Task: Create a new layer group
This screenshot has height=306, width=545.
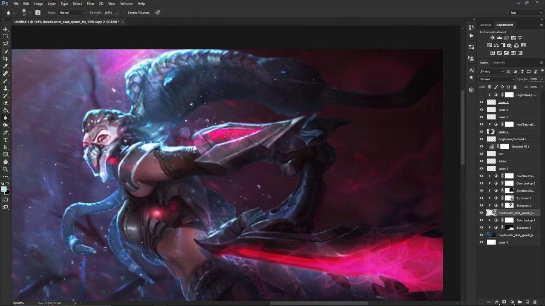Action: click(x=520, y=302)
